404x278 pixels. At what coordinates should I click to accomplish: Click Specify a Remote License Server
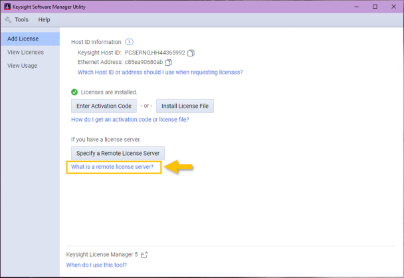[x=118, y=154]
